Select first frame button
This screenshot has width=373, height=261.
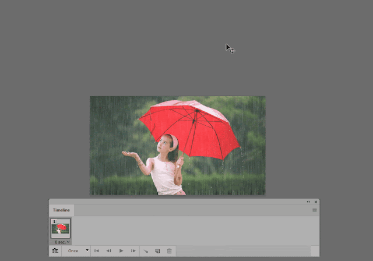click(97, 251)
